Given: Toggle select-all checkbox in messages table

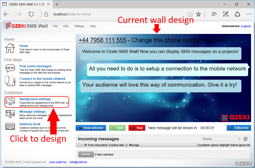Looking at the screenshot, I should pyautogui.click(x=79, y=145).
